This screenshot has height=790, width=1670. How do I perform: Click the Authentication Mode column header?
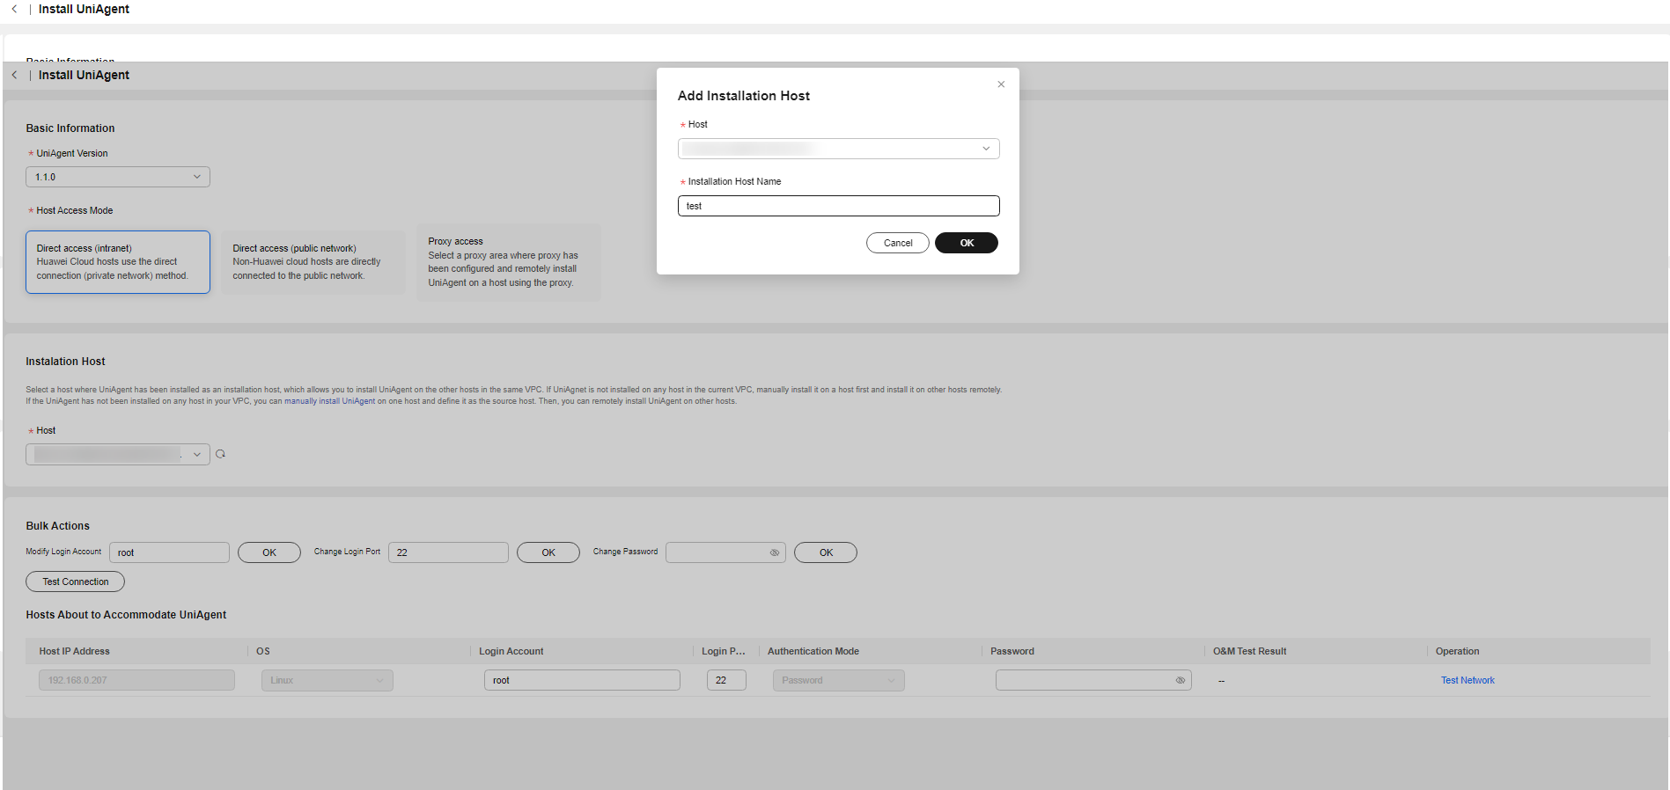pos(813,651)
